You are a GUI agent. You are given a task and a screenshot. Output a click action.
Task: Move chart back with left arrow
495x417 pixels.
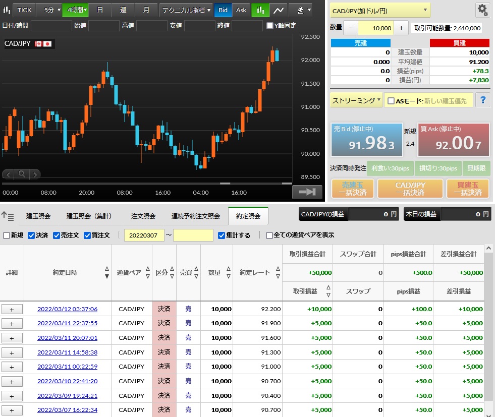tap(9, 174)
